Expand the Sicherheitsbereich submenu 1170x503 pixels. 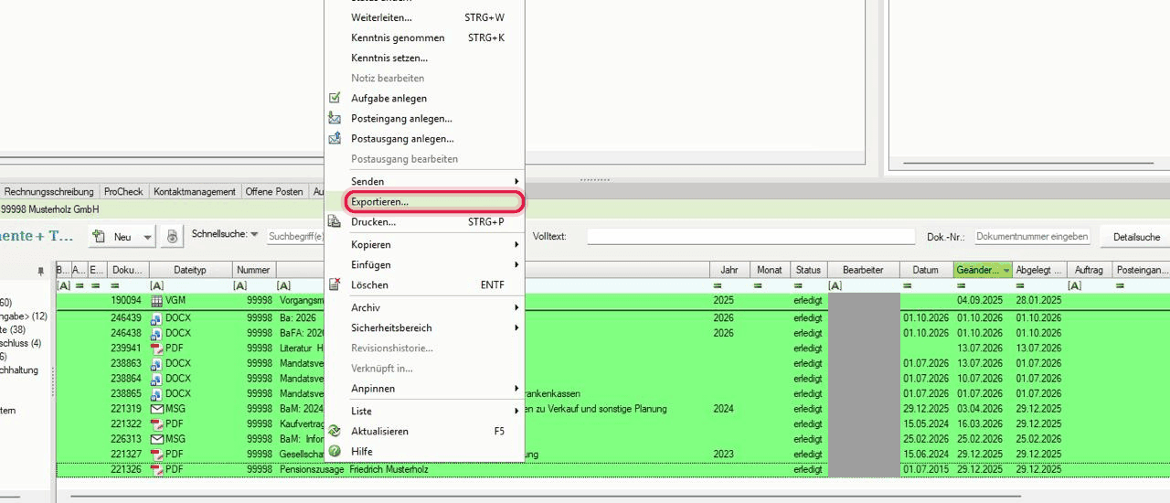(x=424, y=327)
